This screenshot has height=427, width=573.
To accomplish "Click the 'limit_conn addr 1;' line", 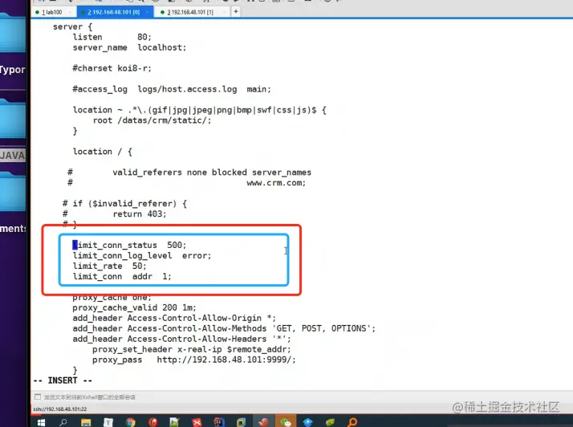I will 122,277.
